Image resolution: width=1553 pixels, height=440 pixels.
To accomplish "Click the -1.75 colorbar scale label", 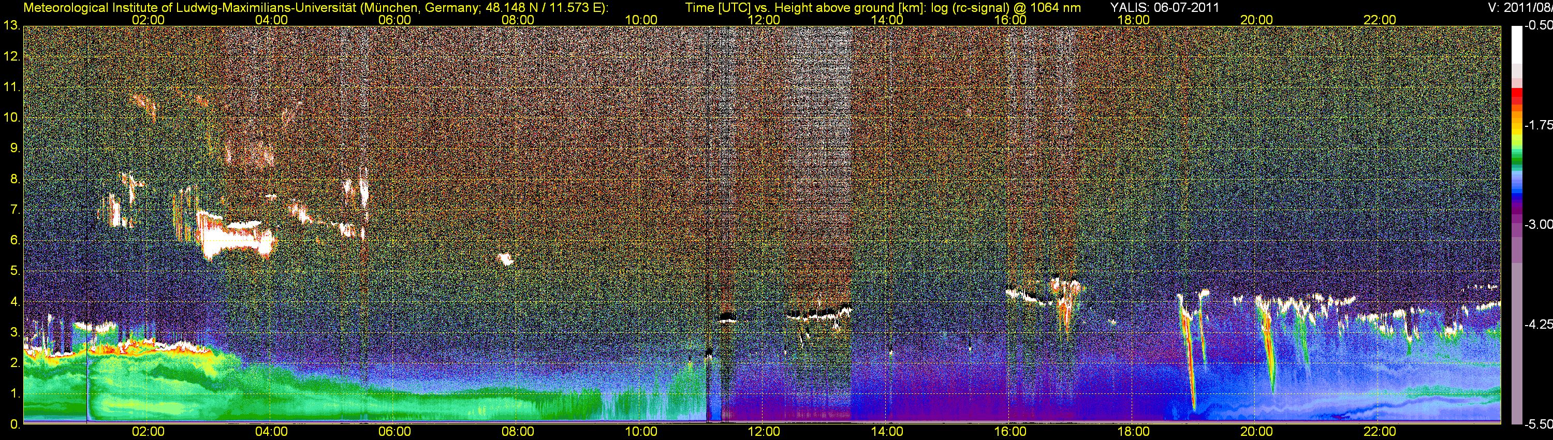I will pyautogui.click(x=1538, y=125).
